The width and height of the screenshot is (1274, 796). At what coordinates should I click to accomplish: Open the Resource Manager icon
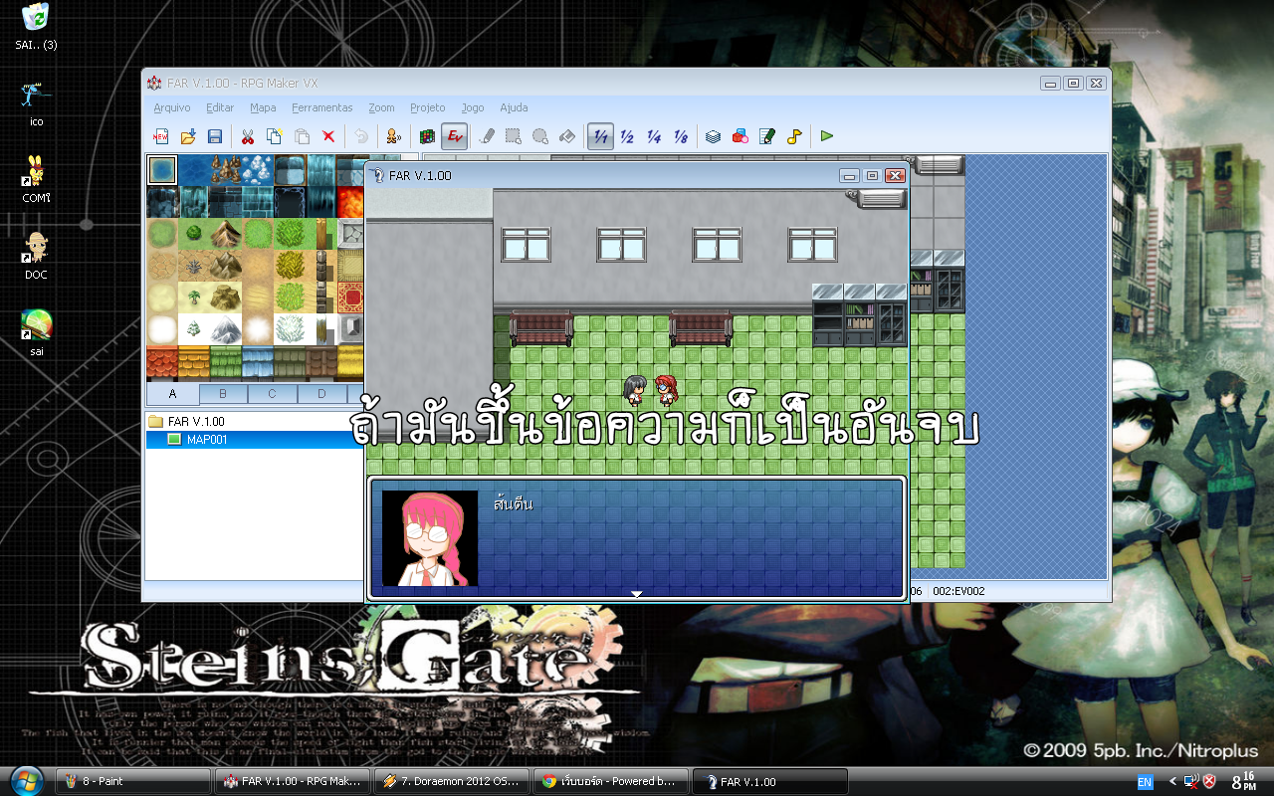point(741,136)
